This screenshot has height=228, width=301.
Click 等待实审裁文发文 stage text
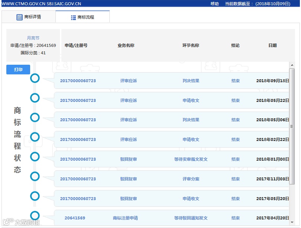click(x=191, y=159)
